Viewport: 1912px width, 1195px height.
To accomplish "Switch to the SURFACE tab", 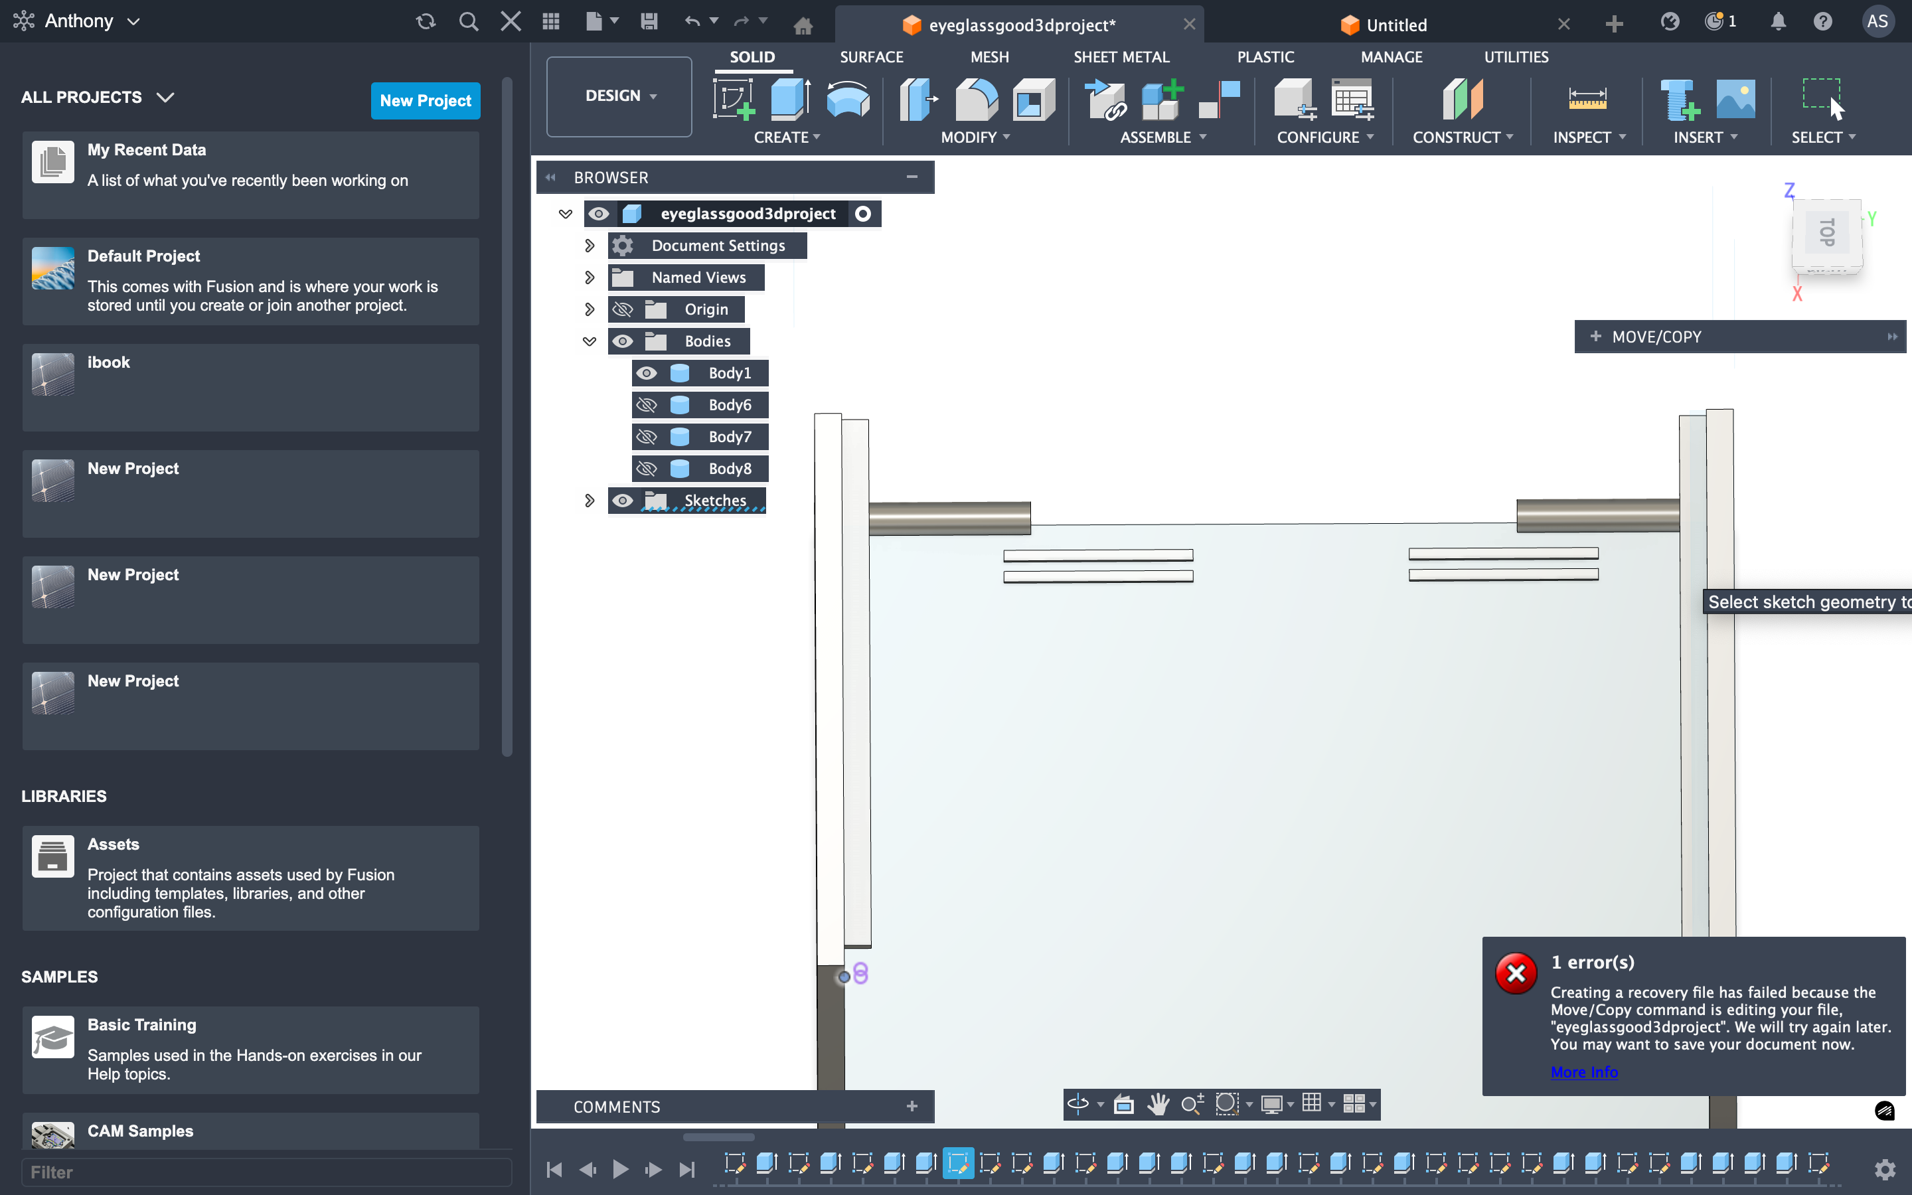I will click(870, 57).
